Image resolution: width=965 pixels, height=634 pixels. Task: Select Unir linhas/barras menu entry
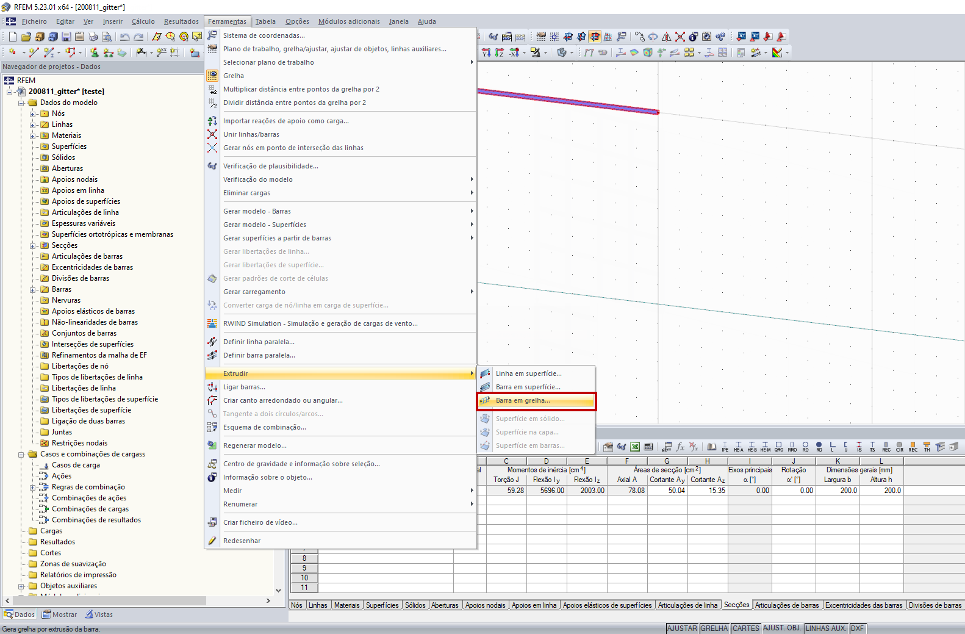(x=340, y=134)
